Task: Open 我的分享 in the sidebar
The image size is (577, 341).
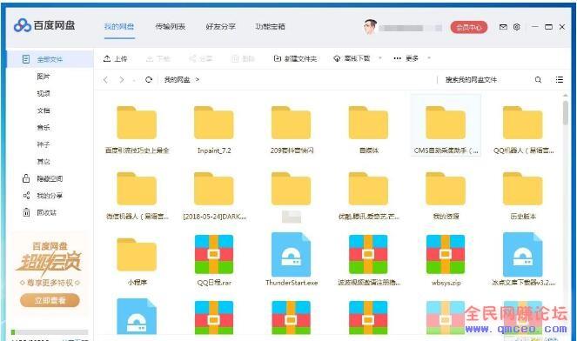Action: [x=43, y=196]
